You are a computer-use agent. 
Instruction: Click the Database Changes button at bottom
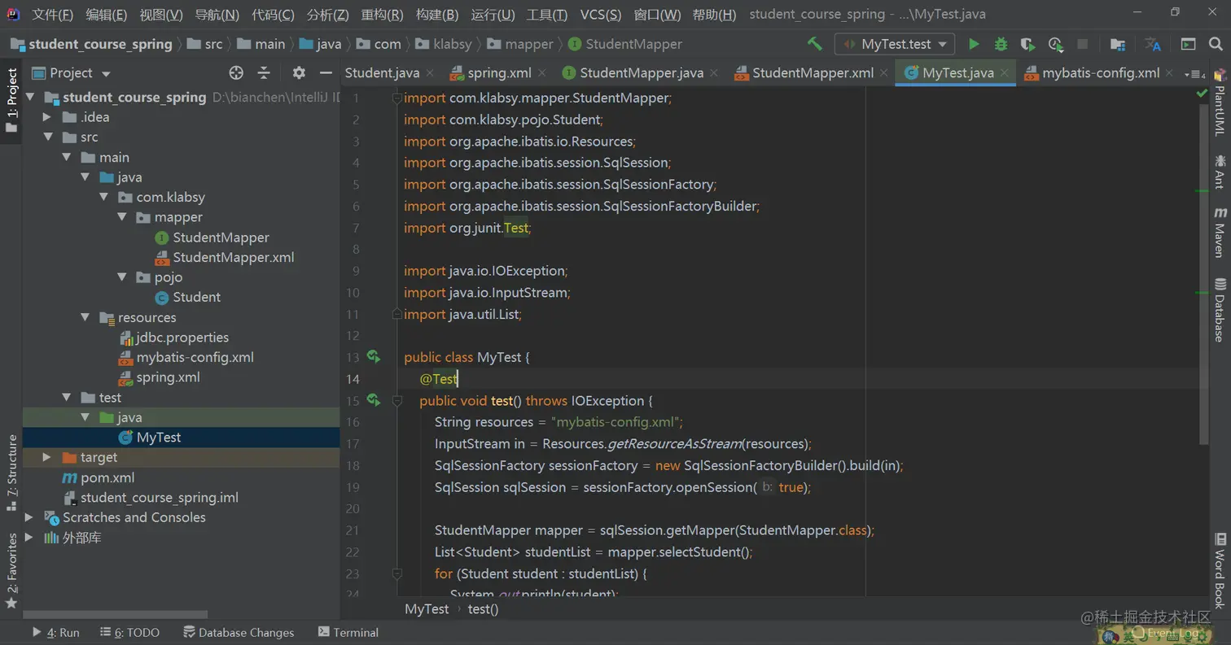click(238, 632)
